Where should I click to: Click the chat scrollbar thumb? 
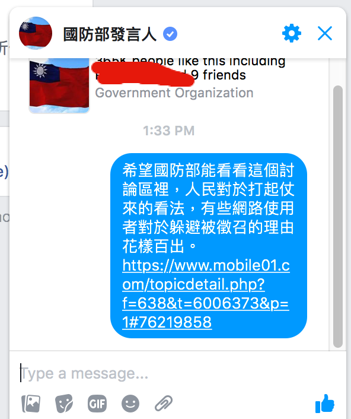click(x=337, y=217)
